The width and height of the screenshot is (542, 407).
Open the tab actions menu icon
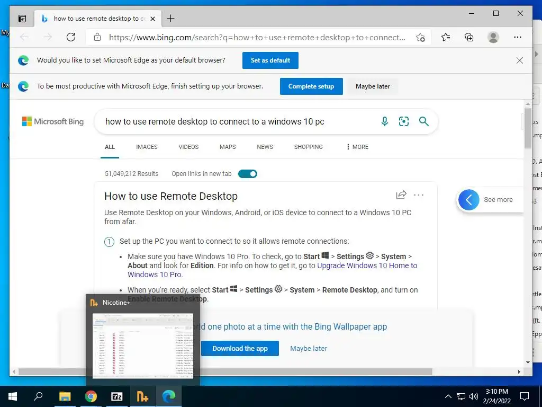[x=22, y=19]
